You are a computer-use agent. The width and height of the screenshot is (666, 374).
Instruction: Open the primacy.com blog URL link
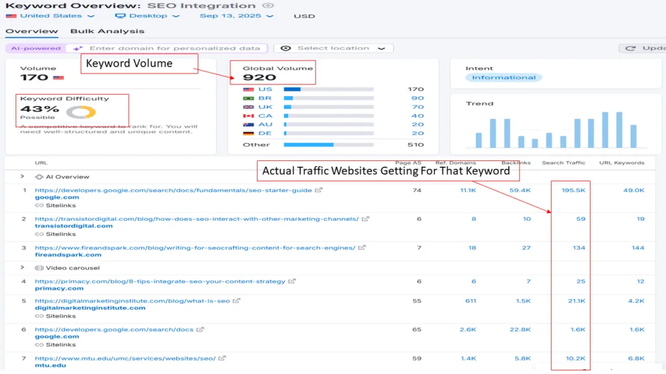[160, 281]
